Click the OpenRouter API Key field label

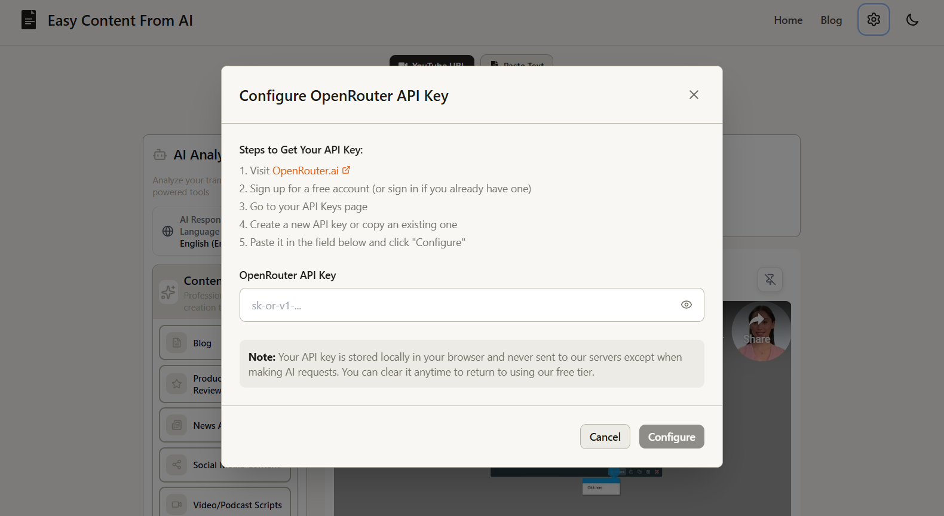tap(287, 275)
